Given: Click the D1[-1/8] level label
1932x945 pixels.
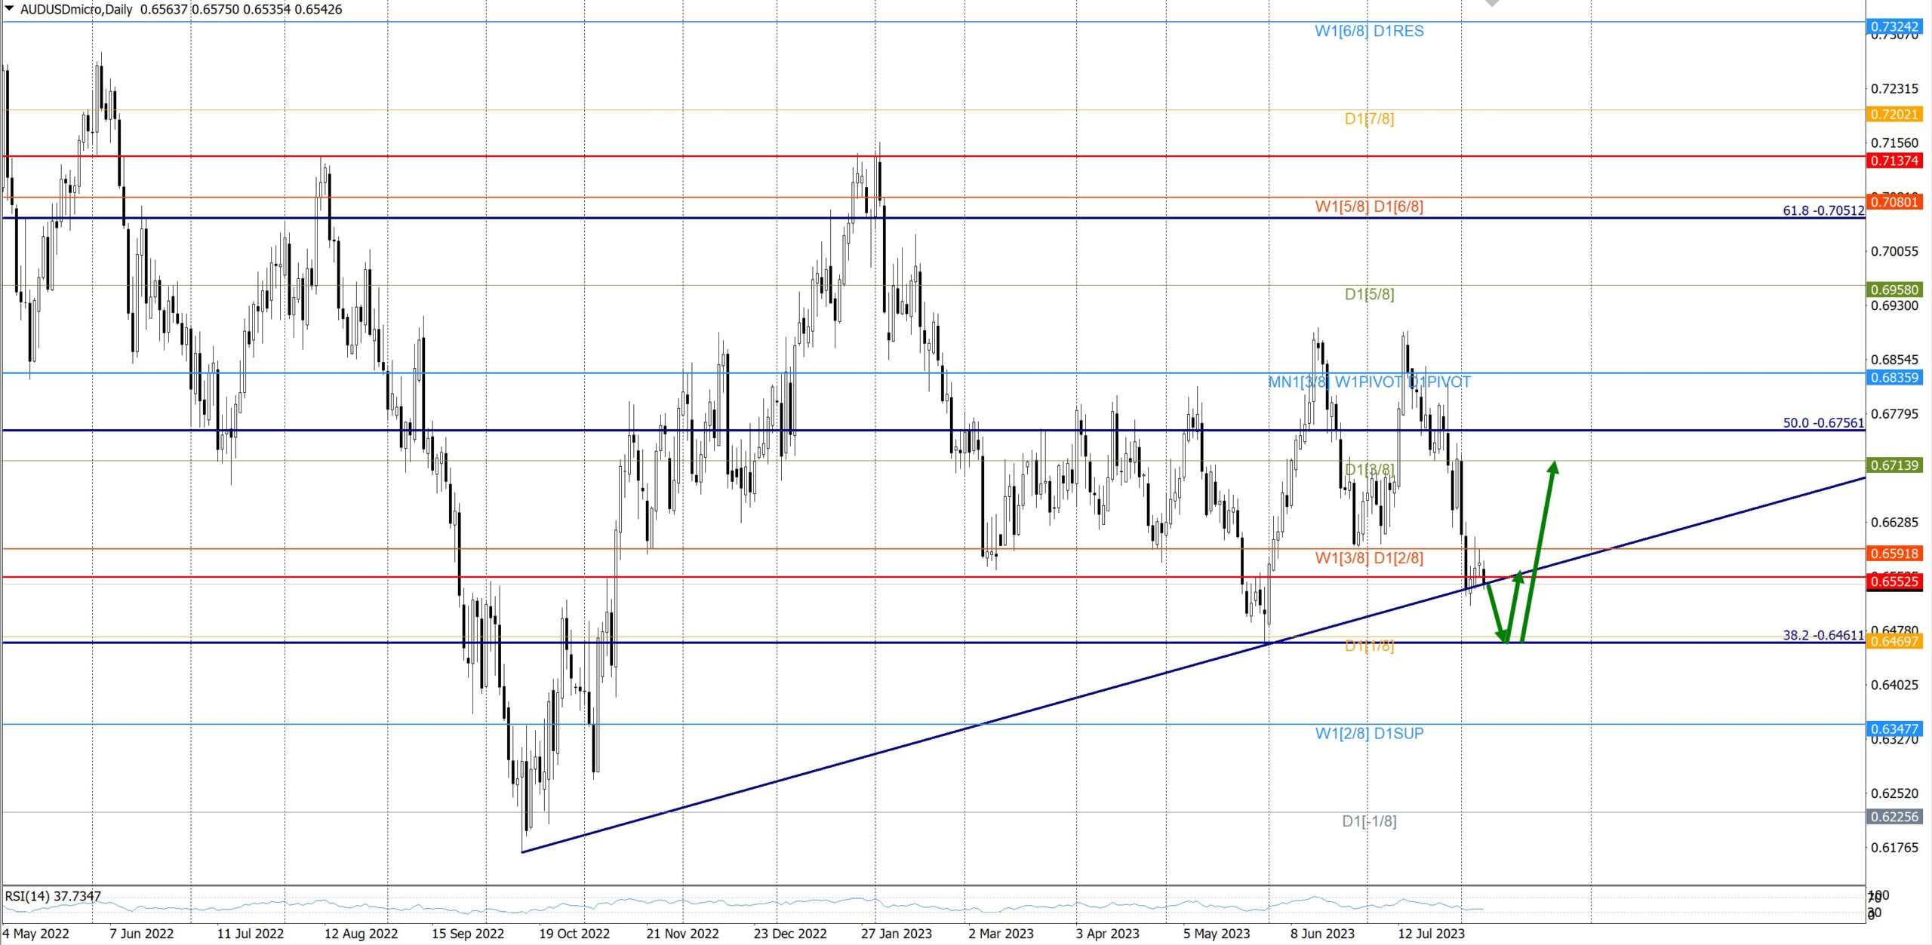Looking at the screenshot, I should pyautogui.click(x=1369, y=821).
